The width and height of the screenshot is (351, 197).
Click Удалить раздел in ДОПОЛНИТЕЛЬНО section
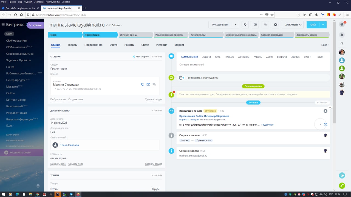[154, 164]
